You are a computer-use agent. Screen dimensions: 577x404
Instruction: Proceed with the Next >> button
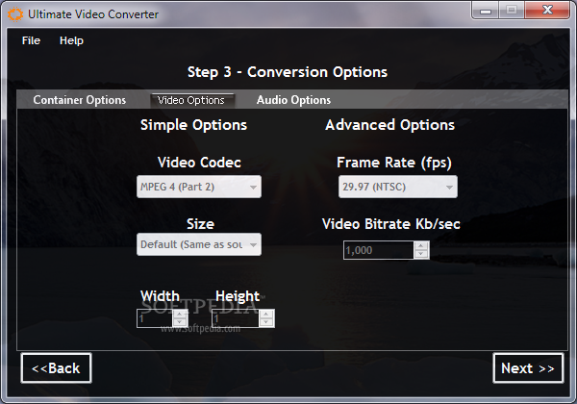pyautogui.click(x=528, y=368)
